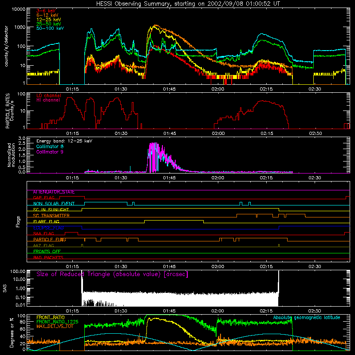Select the Collimator 9 legend label
The width and height of the screenshot is (355, 355).
tap(50, 152)
